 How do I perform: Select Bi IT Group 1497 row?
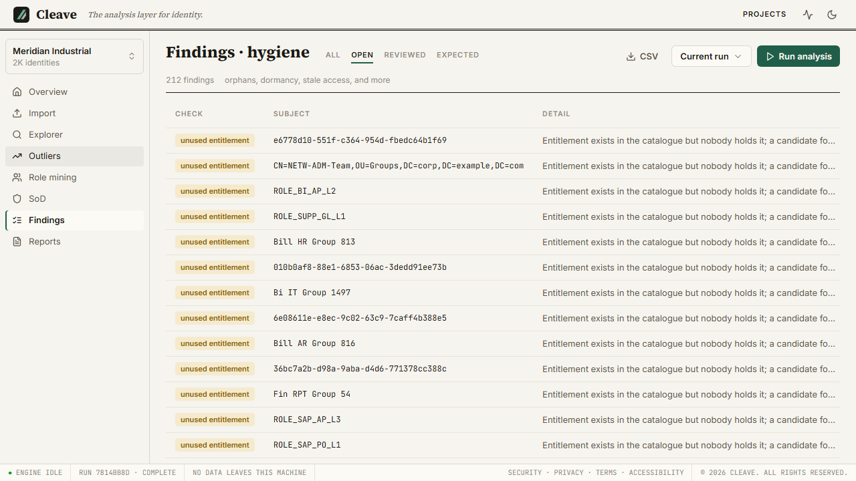coord(503,293)
